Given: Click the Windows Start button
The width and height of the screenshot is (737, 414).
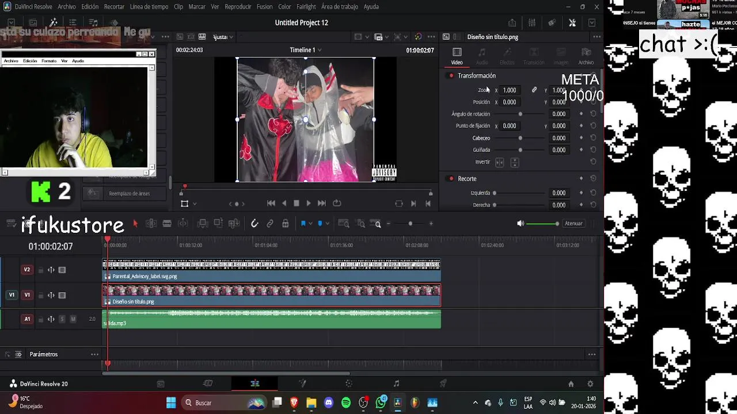Looking at the screenshot, I should [x=171, y=403].
